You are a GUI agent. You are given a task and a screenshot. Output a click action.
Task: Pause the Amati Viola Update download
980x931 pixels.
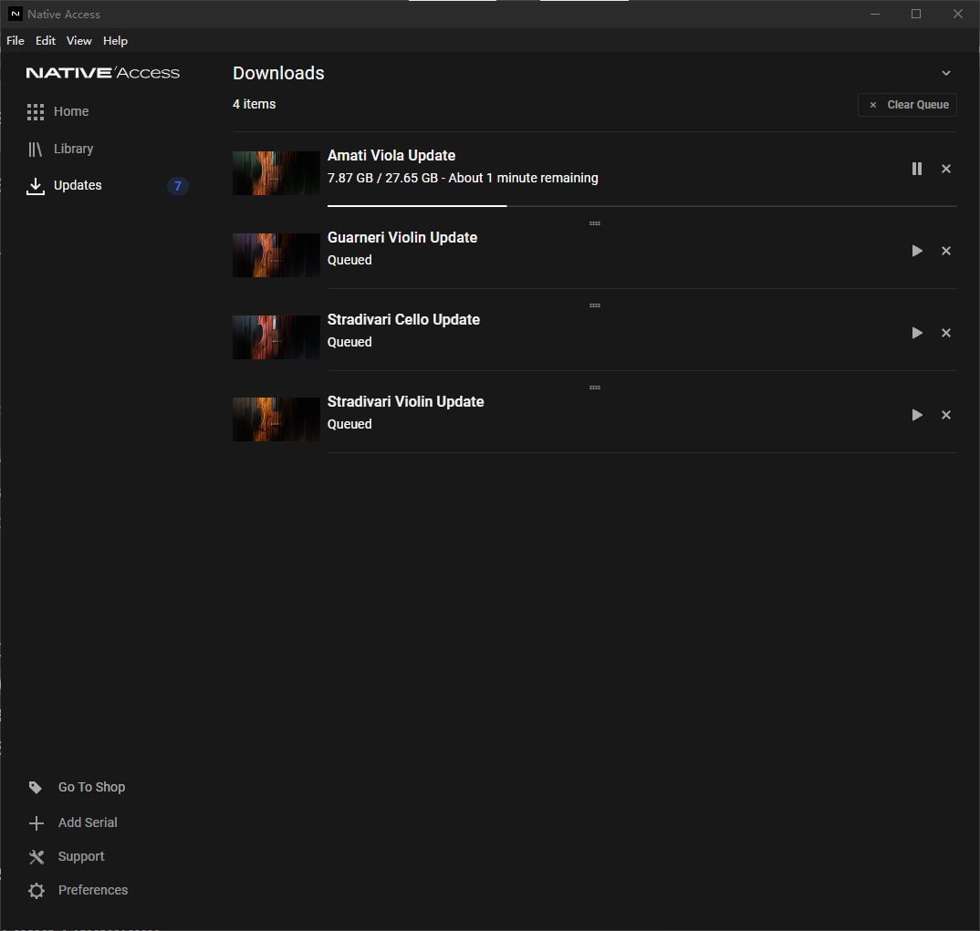coord(917,169)
